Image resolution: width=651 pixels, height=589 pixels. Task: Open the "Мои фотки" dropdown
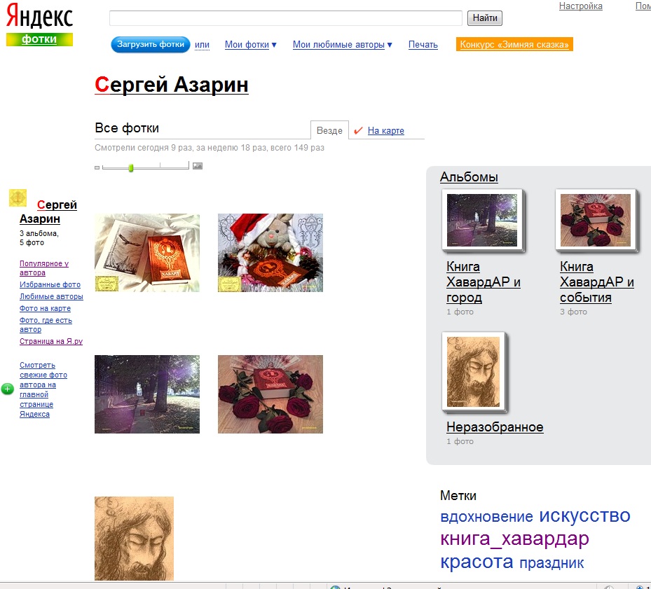point(249,44)
